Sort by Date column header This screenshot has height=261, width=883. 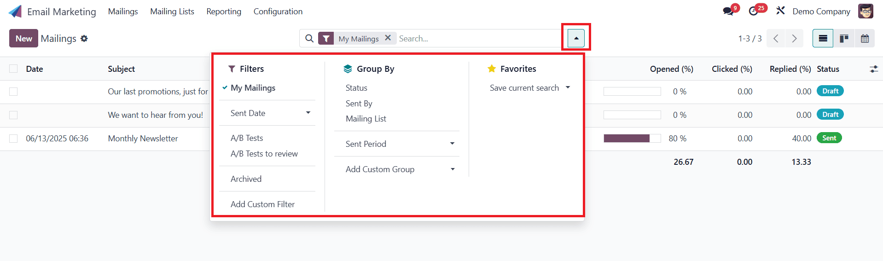tap(35, 69)
